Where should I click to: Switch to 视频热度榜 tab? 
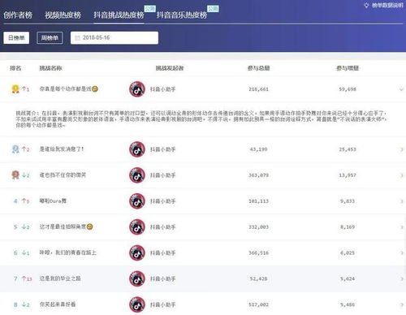tap(63, 15)
